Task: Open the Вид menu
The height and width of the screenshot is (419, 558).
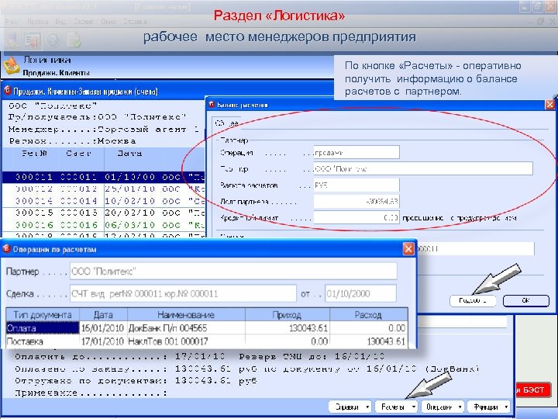Action: (61, 22)
